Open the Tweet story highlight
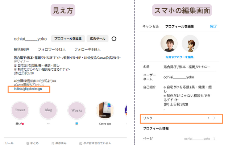This screenshot has width=232, height=145. click(x=20, y=110)
